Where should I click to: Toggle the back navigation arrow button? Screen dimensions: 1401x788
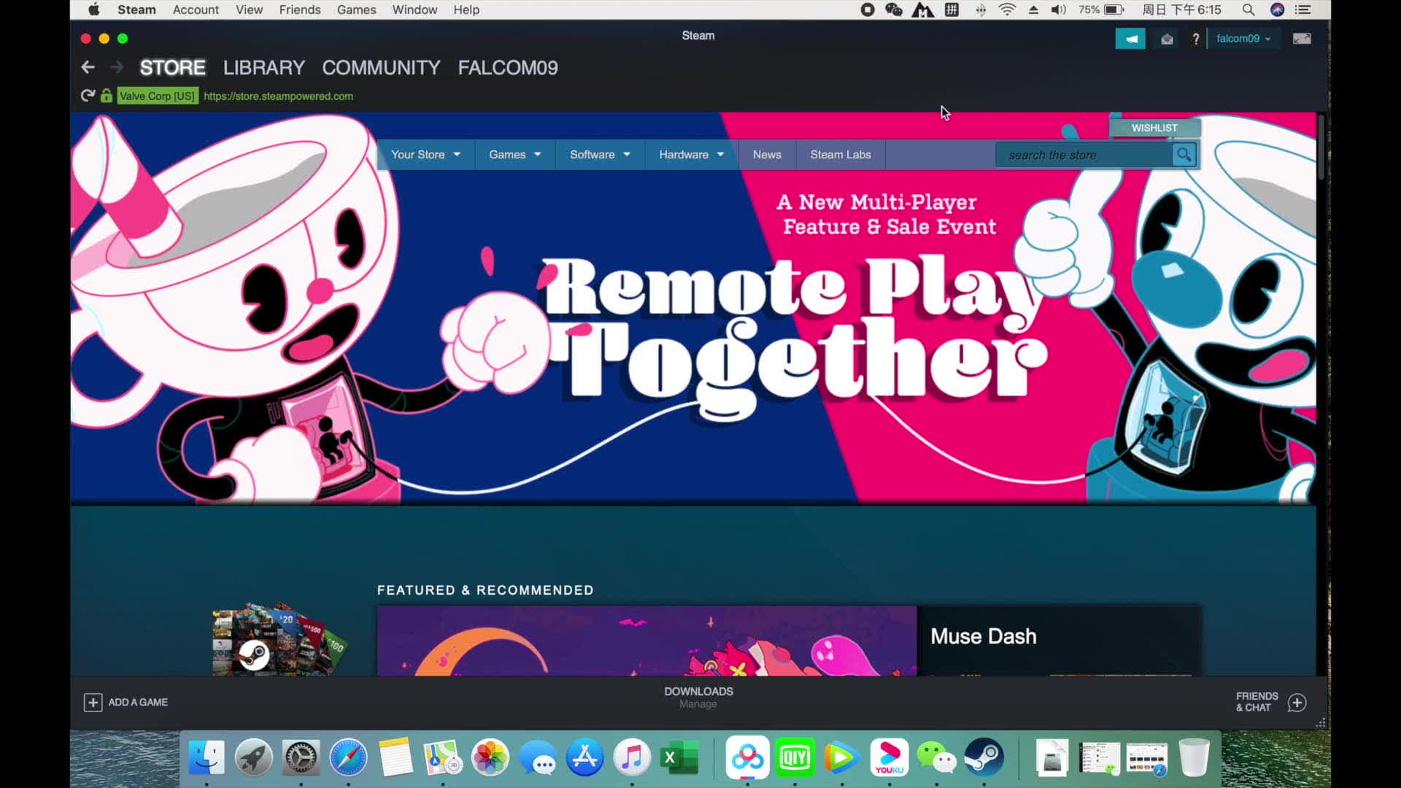click(x=88, y=67)
